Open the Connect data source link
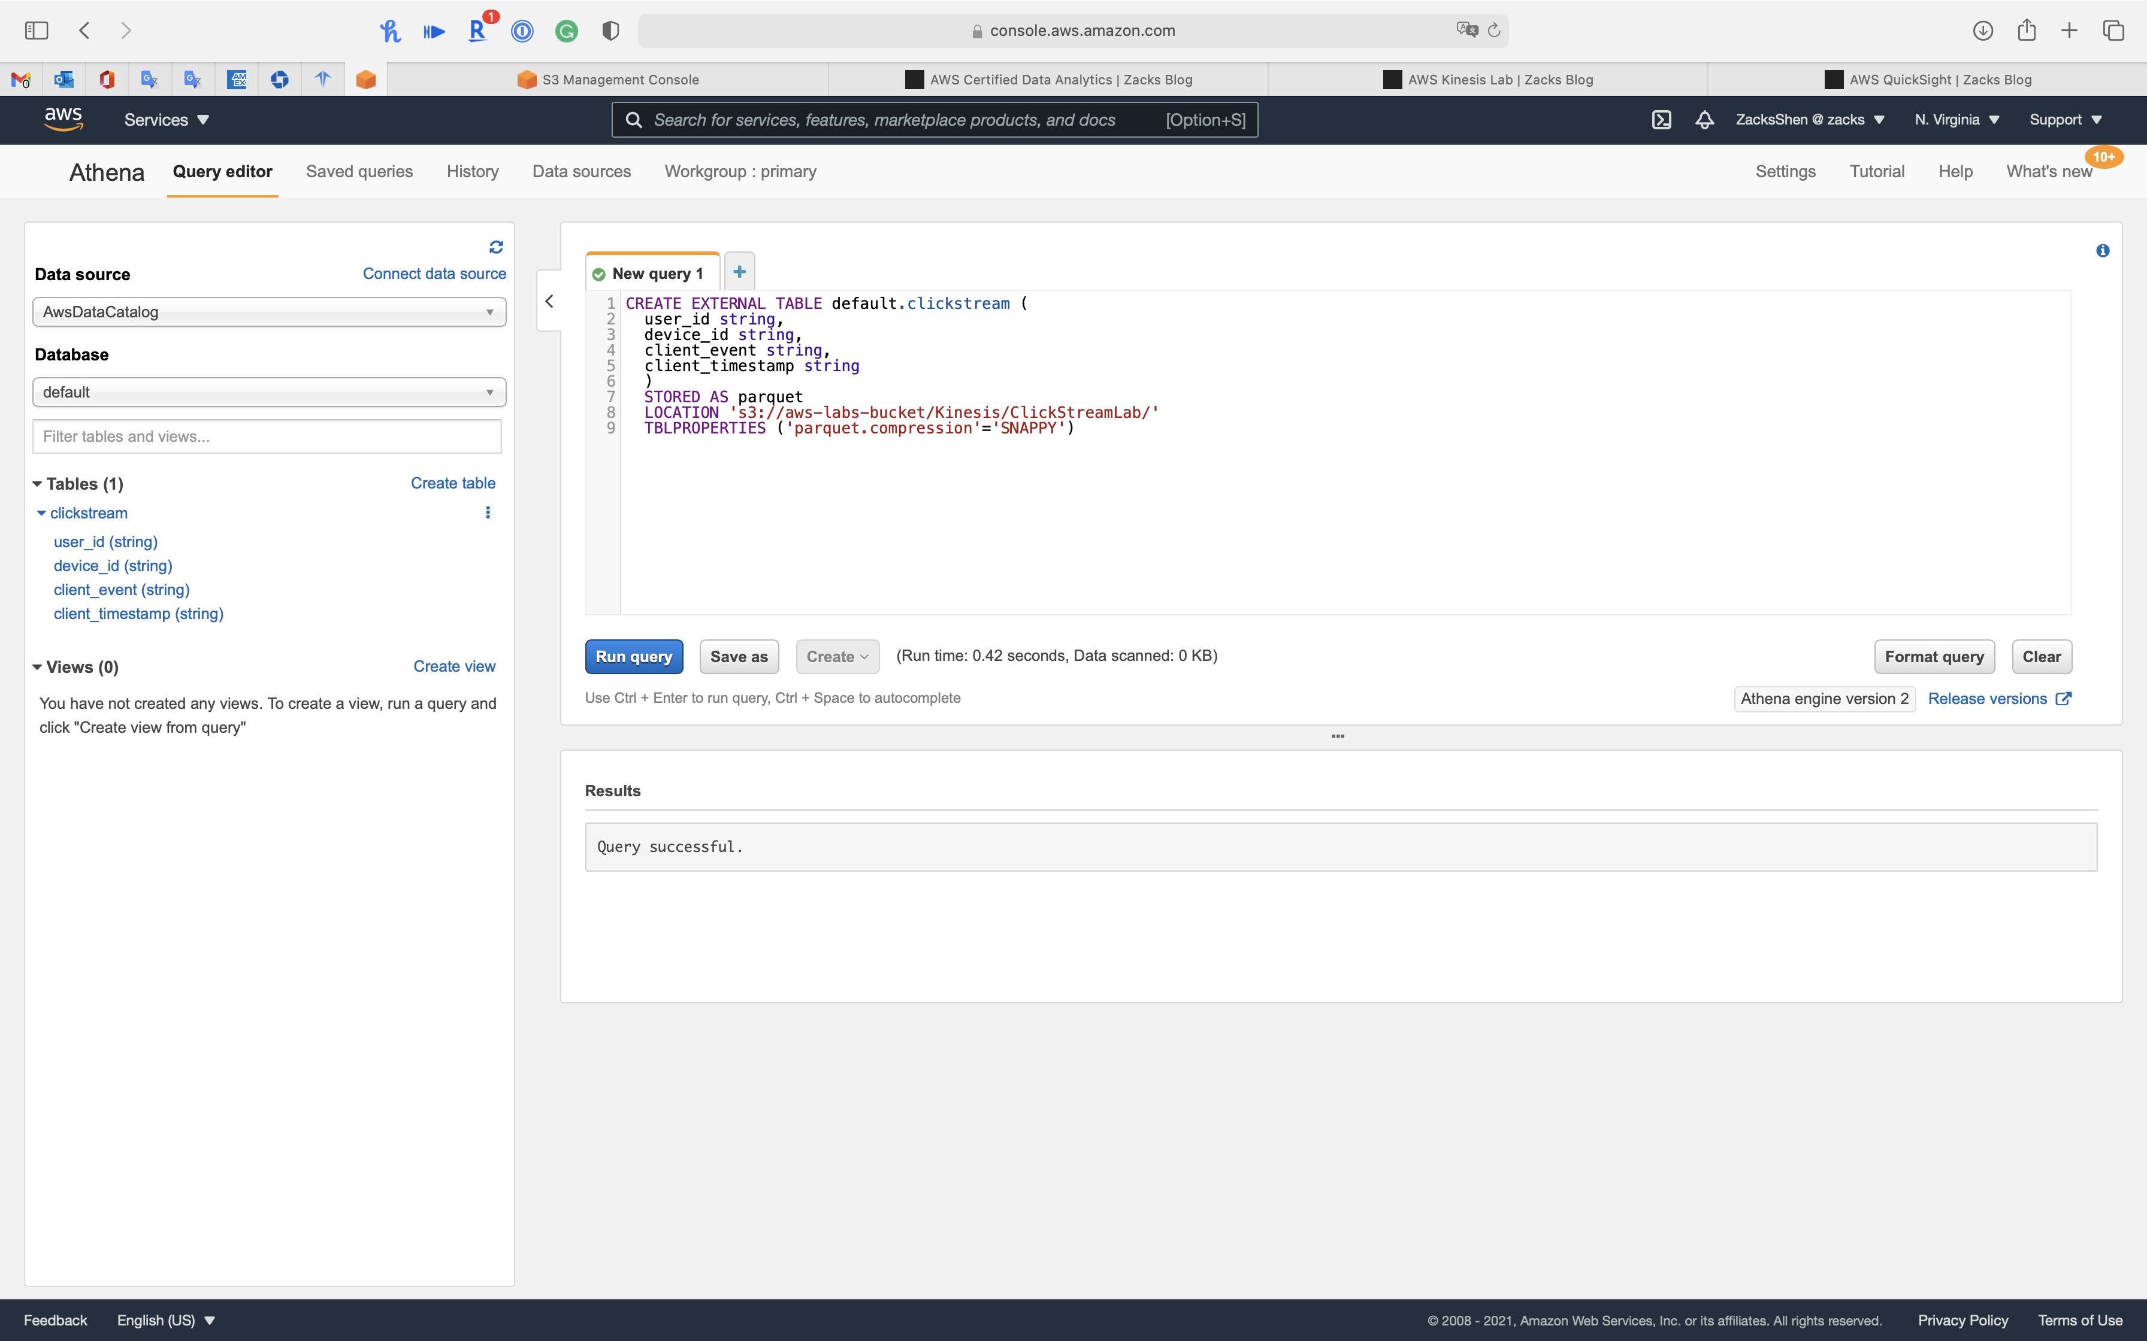This screenshot has height=1341, width=2147. (434, 274)
